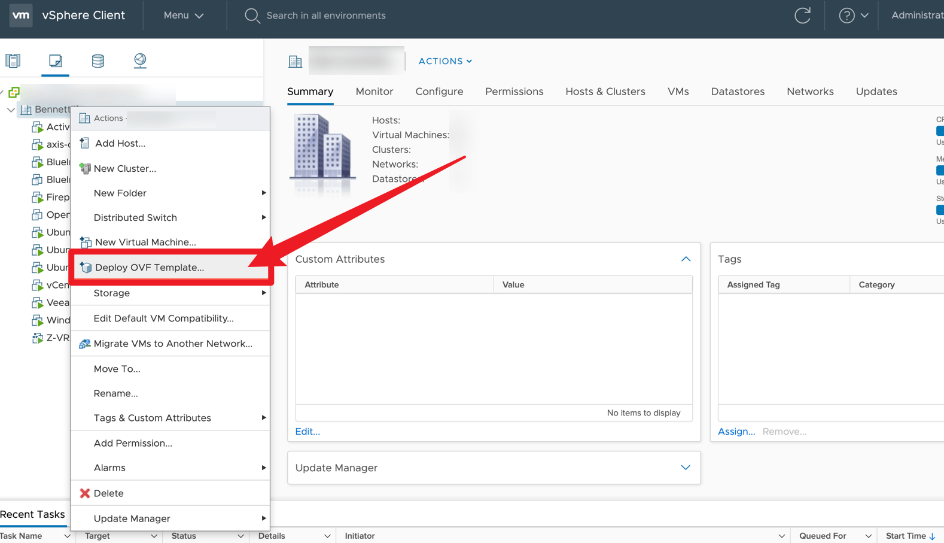Click the New Cluster icon
This screenshot has width=944, height=543.
tap(85, 169)
